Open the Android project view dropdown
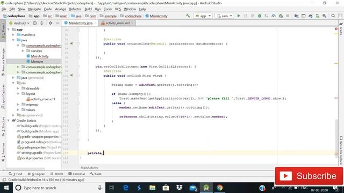The image size is (344, 193). point(19,23)
